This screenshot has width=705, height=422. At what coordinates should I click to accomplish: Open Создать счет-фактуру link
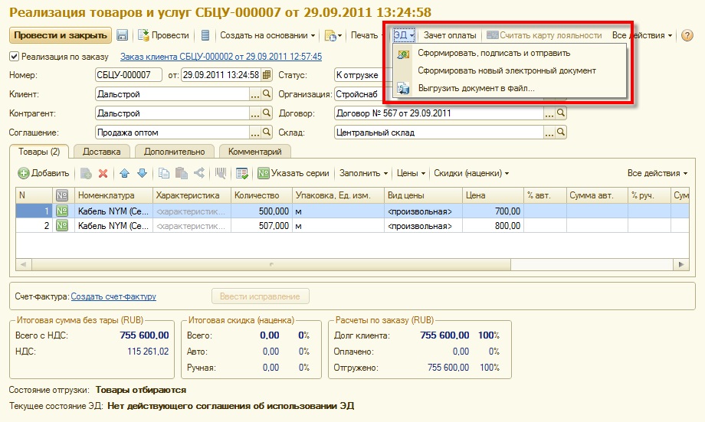click(x=113, y=296)
